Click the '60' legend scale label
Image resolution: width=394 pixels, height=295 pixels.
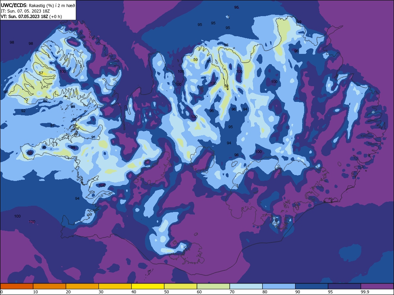[199, 292]
